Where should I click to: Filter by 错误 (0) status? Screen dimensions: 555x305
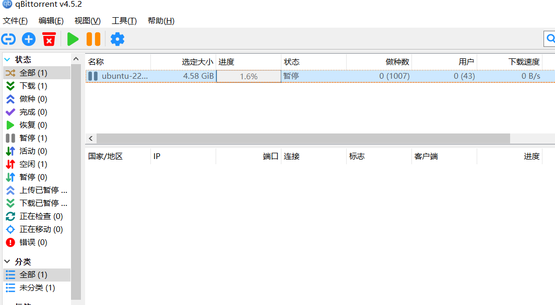37,242
